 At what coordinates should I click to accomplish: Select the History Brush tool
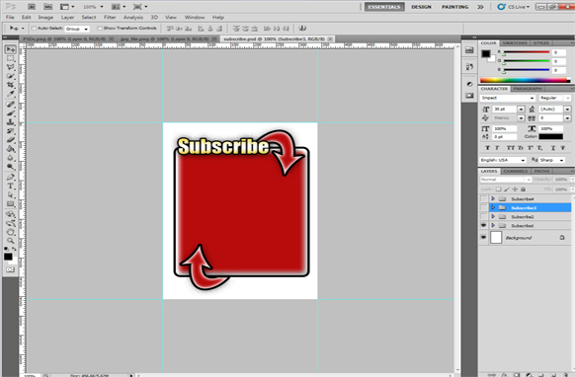[x=10, y=131]
